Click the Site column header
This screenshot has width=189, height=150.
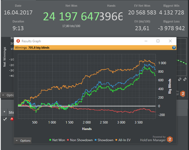tap(11, 112)
